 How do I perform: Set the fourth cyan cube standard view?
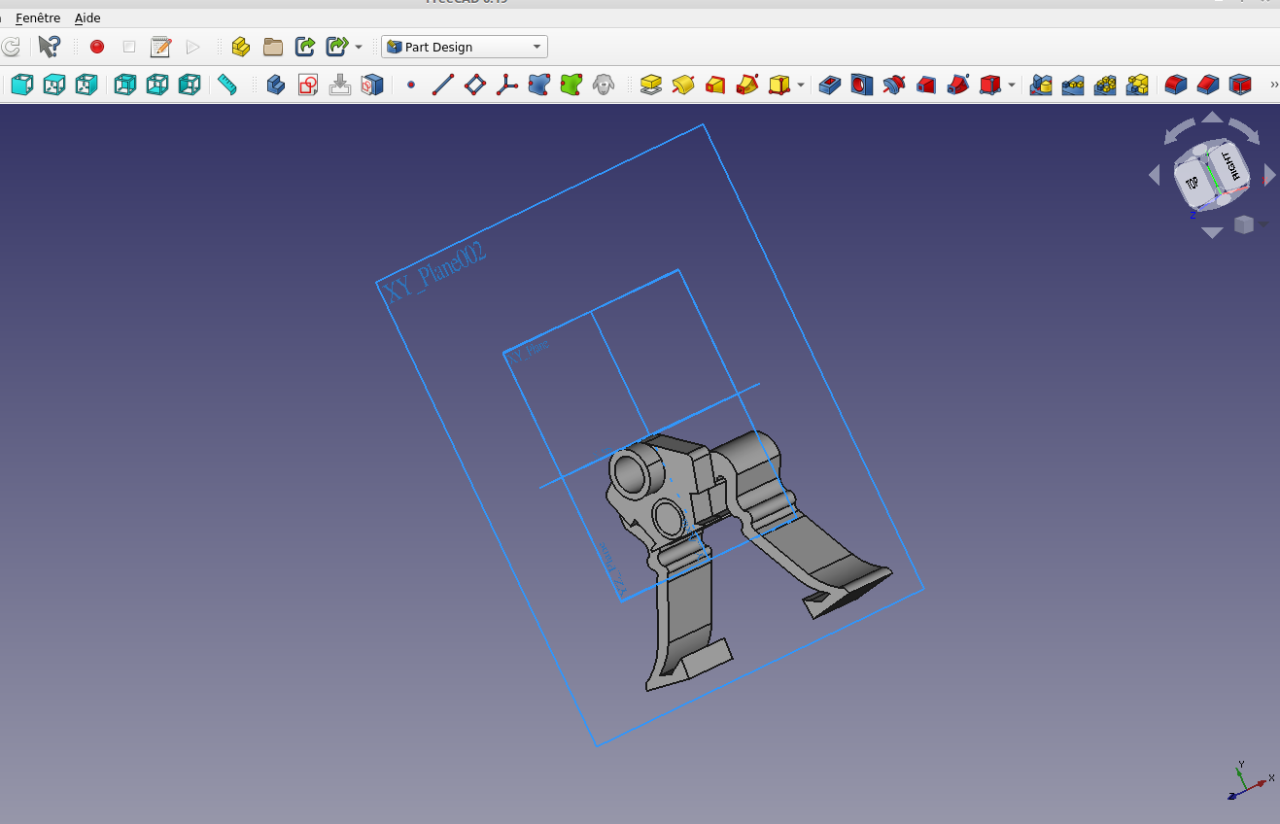tap(125, 86)
